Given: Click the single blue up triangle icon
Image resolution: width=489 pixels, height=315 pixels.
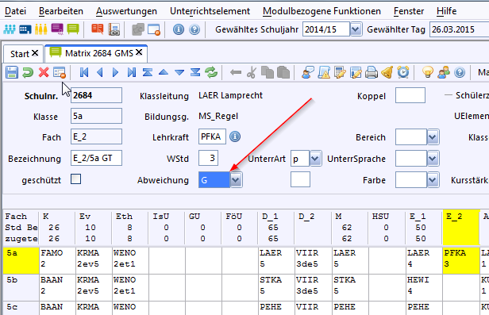Looking at the screenshot, I should click(164, 72).
